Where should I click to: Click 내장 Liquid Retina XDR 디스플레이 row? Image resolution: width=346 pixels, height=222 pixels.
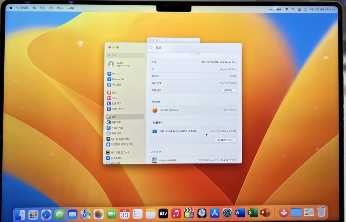tap(194, 131)
